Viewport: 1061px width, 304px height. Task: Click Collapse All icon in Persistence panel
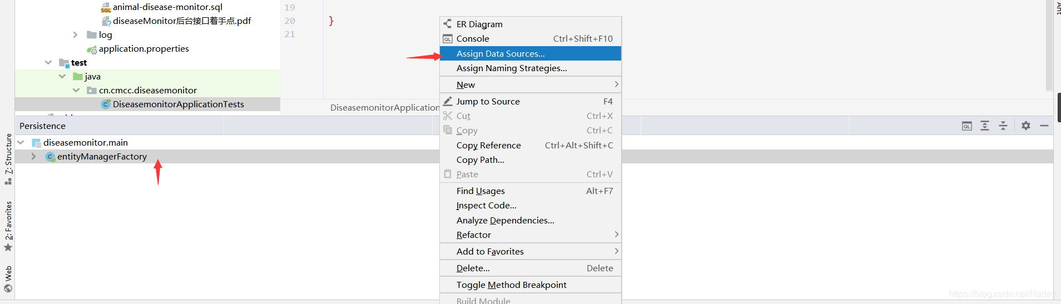[x=1003, y=126]
